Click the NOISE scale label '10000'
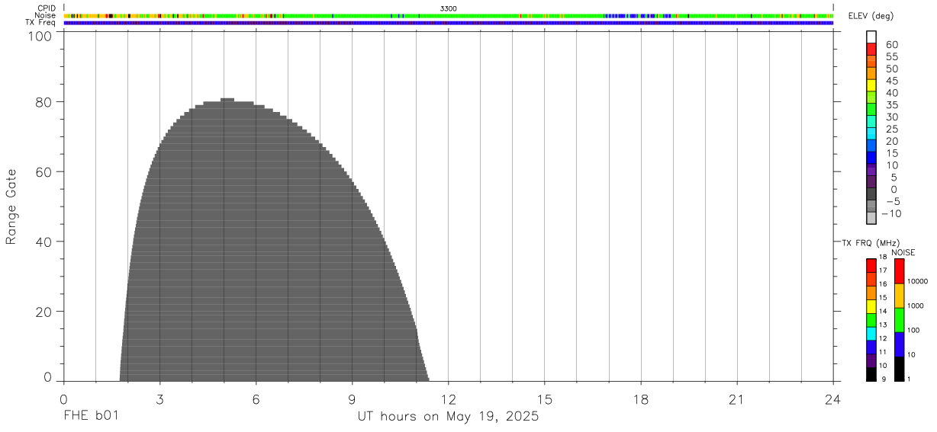This screenshot has width=937, height=432. click(x=916, y=281)
